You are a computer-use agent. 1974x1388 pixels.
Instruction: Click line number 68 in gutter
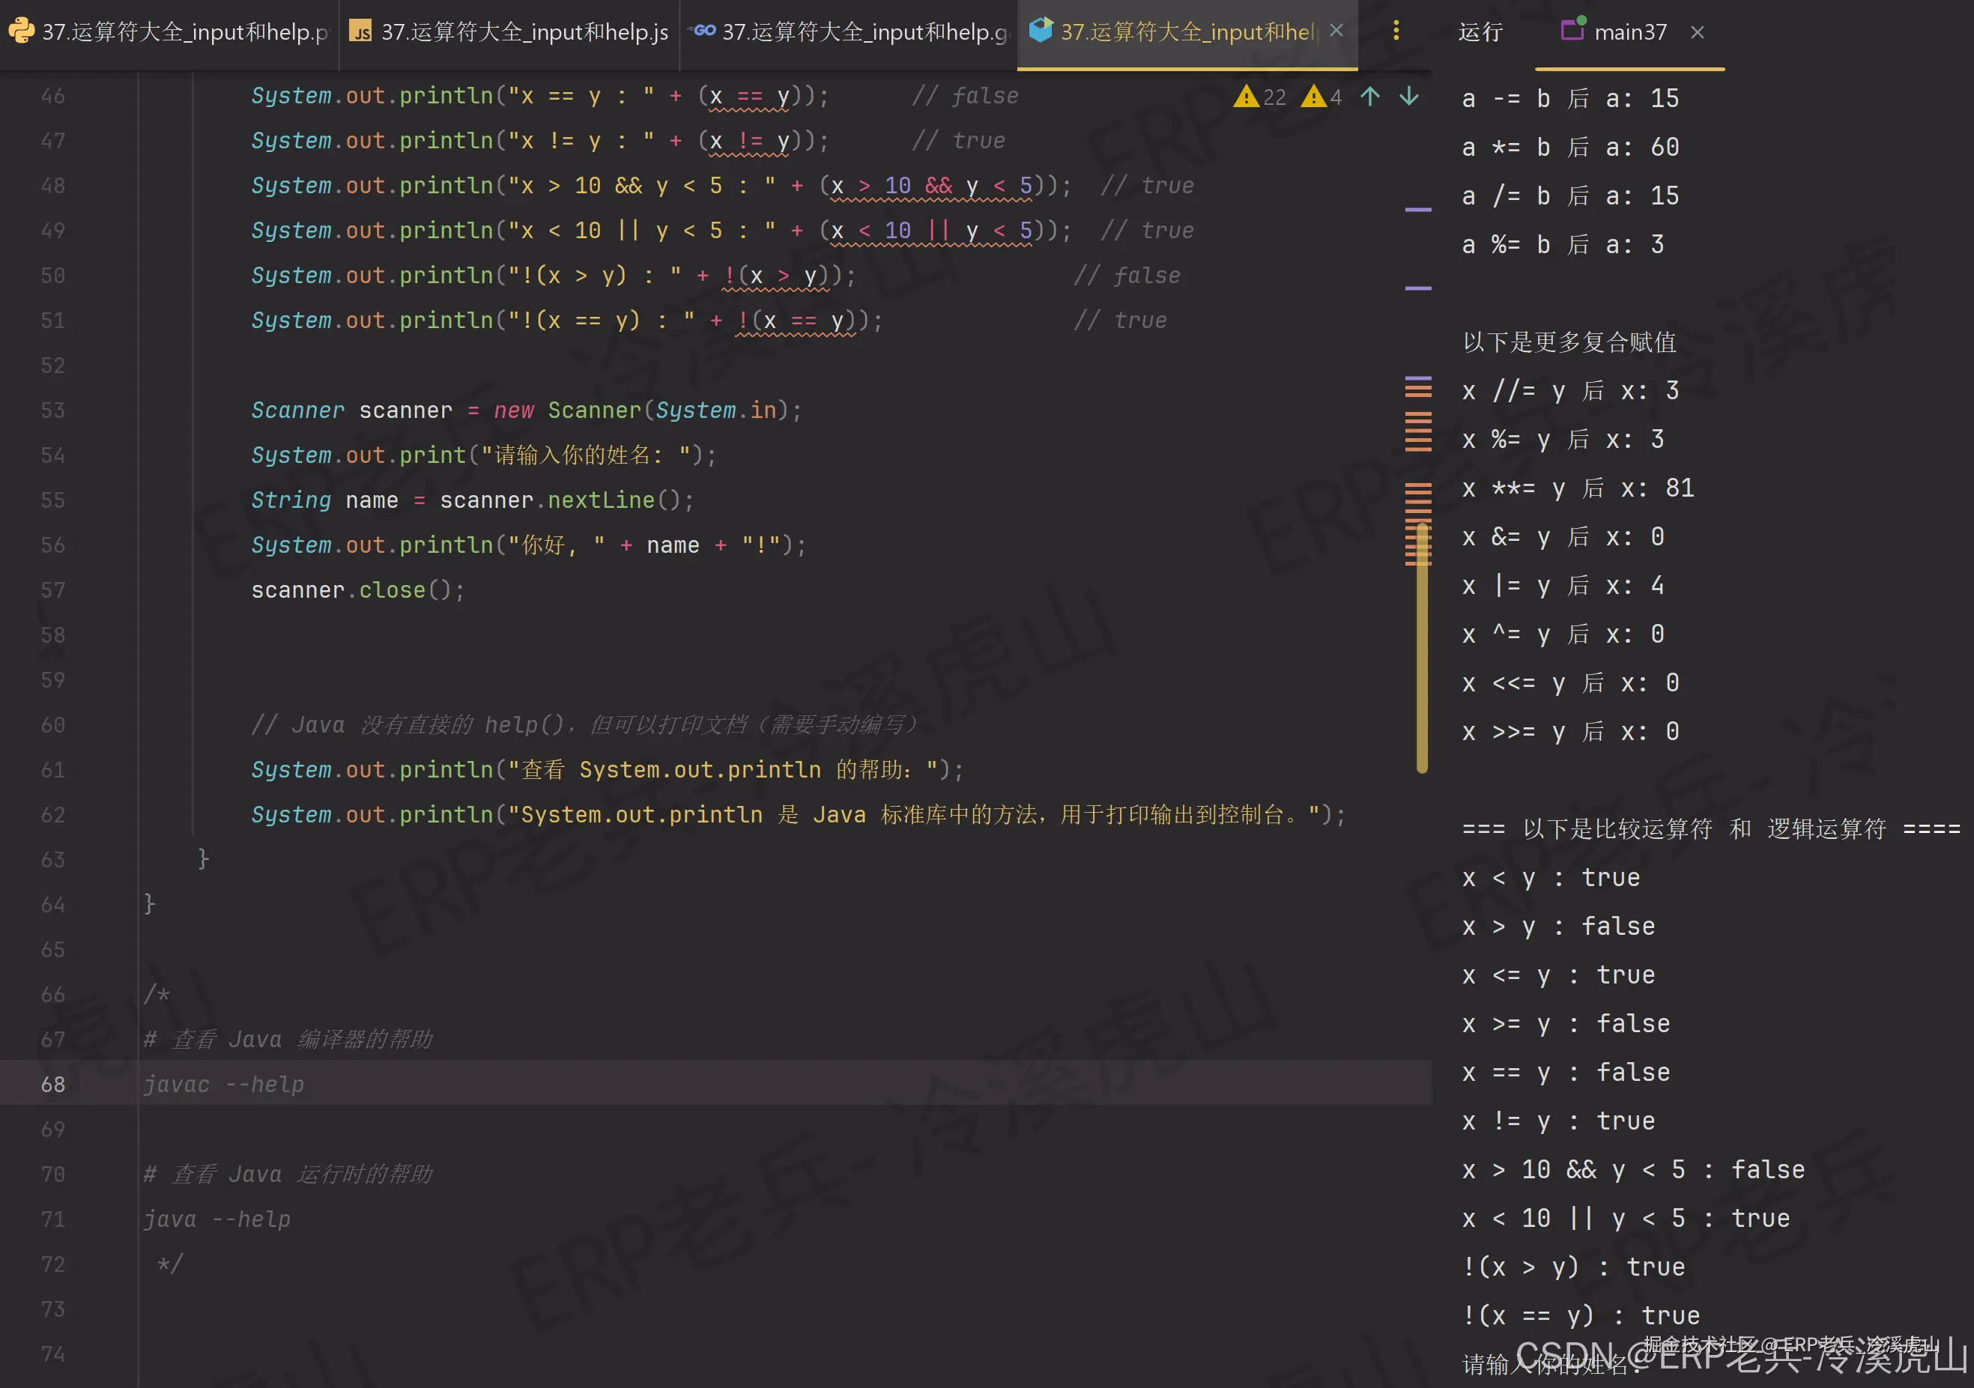click(52, 1084)
